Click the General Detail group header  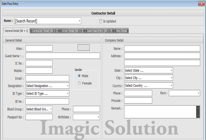pos(14,40)
